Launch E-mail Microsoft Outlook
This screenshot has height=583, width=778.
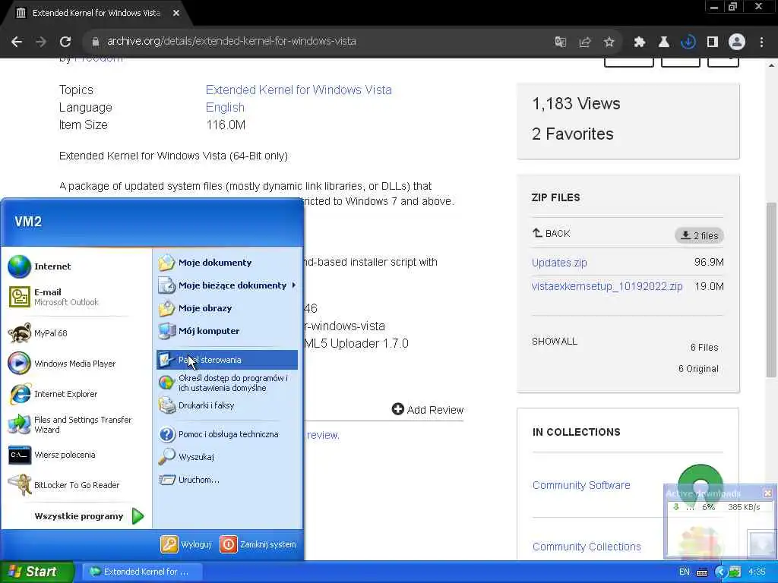[x=76, y=297]
